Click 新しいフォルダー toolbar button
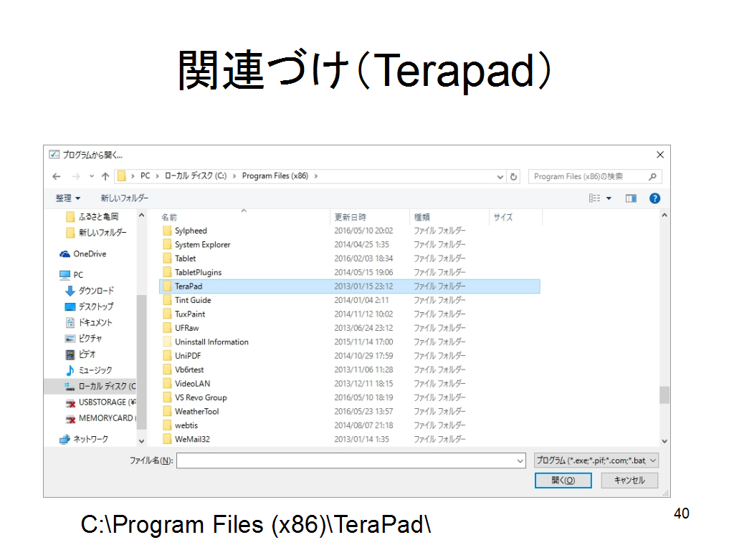The width and height of the screenshot is (734, 550). point(124,198)
